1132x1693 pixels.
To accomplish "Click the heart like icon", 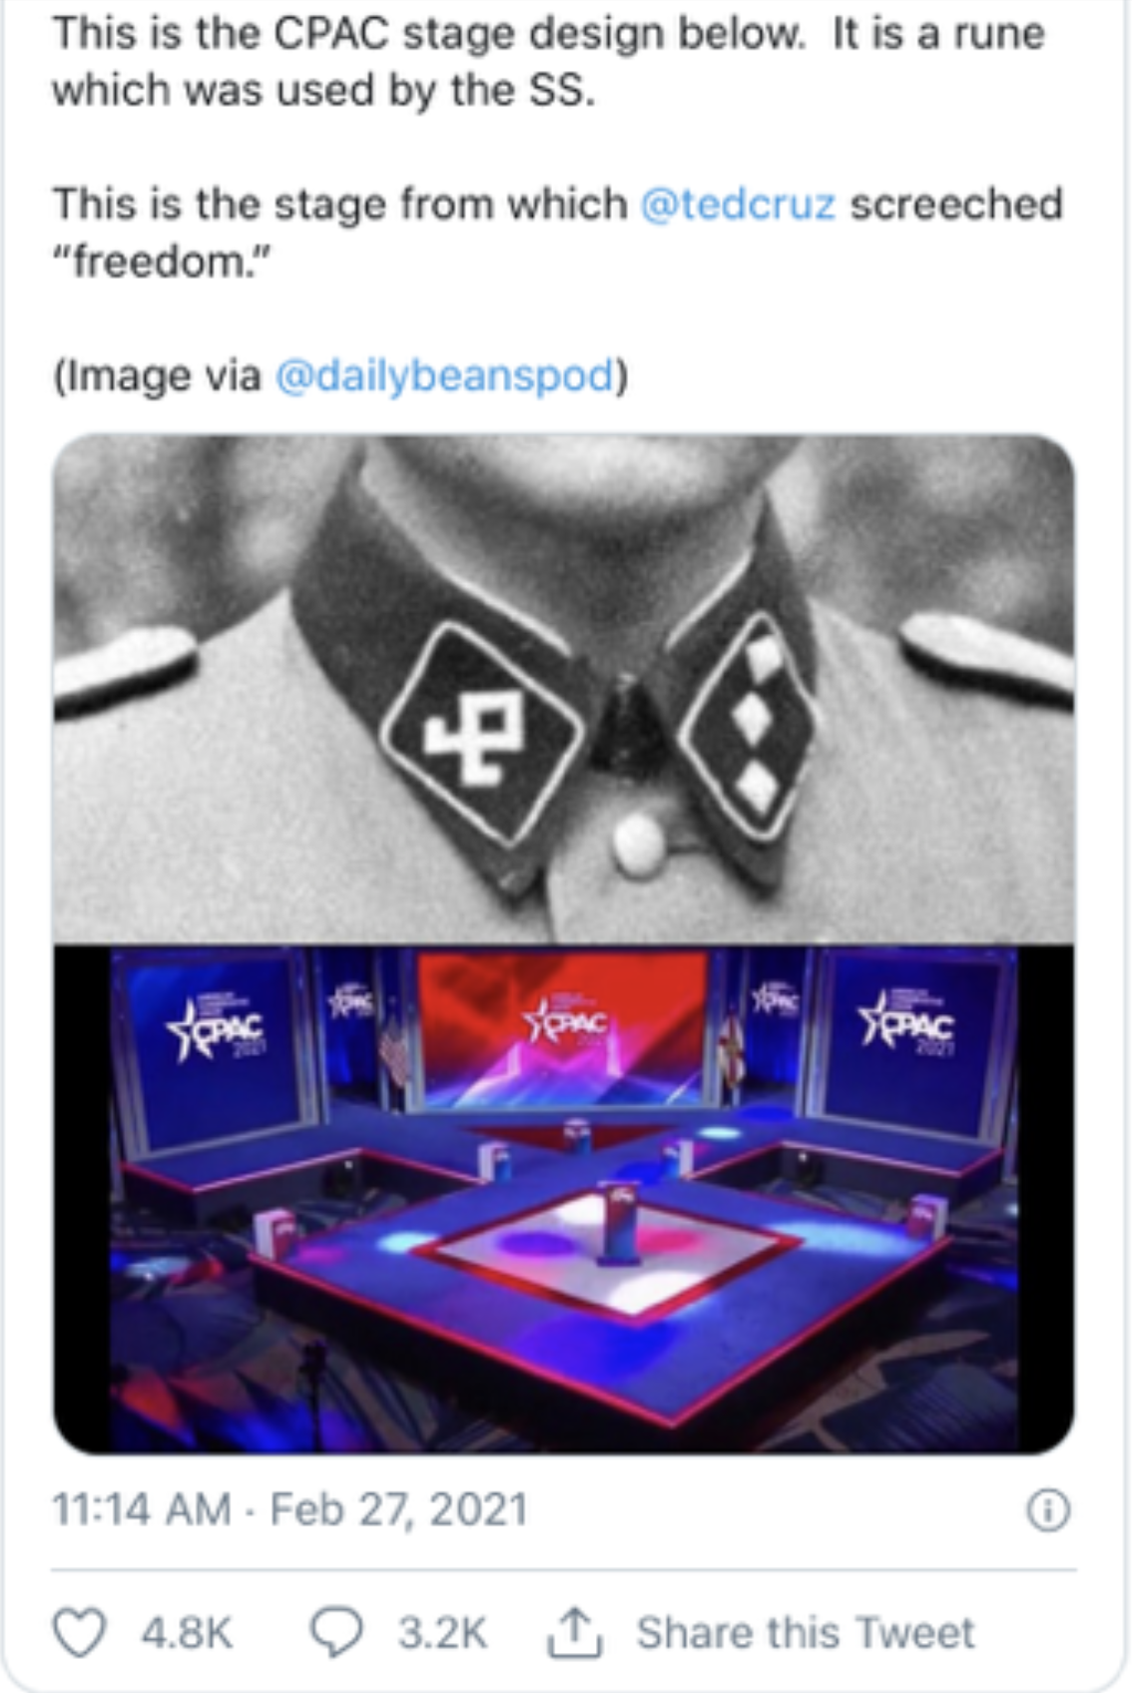I will tap(79, 1633).
